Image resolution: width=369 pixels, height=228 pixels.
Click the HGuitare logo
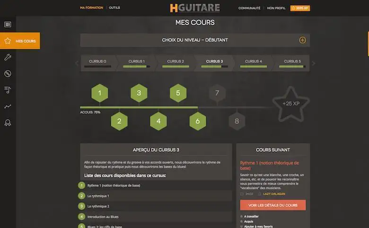(195, 8)
